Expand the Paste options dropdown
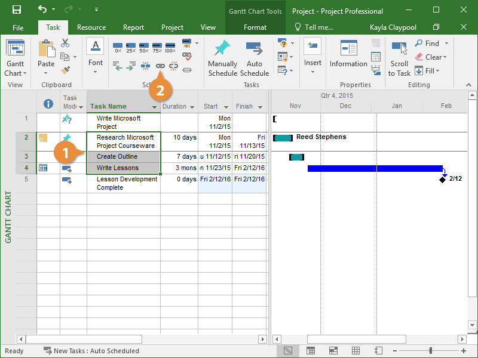Screen dimensions: 478x358 tap(46, 73)
